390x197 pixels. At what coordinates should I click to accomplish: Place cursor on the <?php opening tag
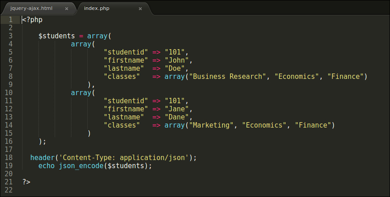33,20
